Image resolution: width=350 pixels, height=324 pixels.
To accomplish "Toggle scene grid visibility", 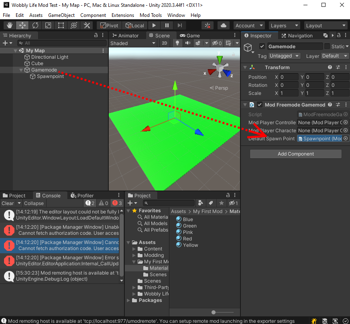I will tap(228, 43).
